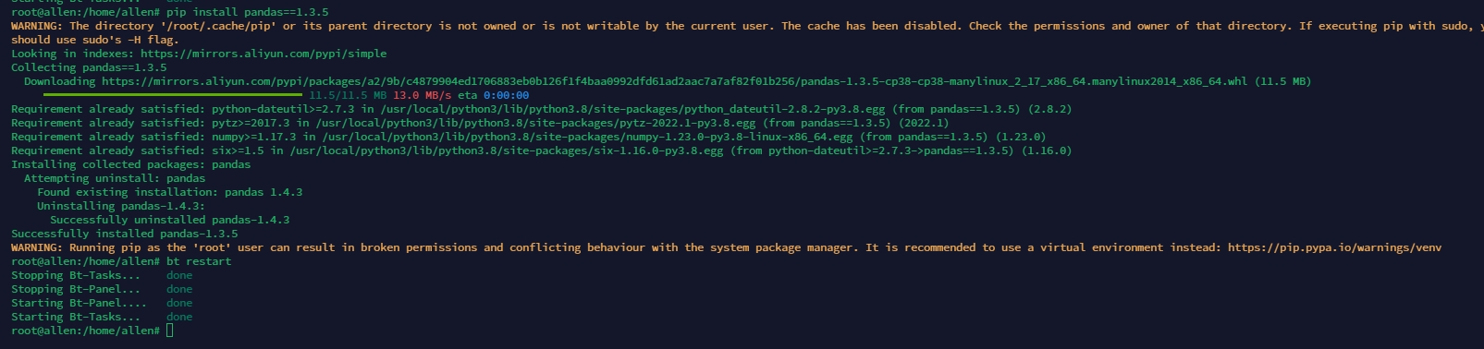
Task: Click the yellow WARNING about /root/.cache/pip directory
Action: point(742,32)
